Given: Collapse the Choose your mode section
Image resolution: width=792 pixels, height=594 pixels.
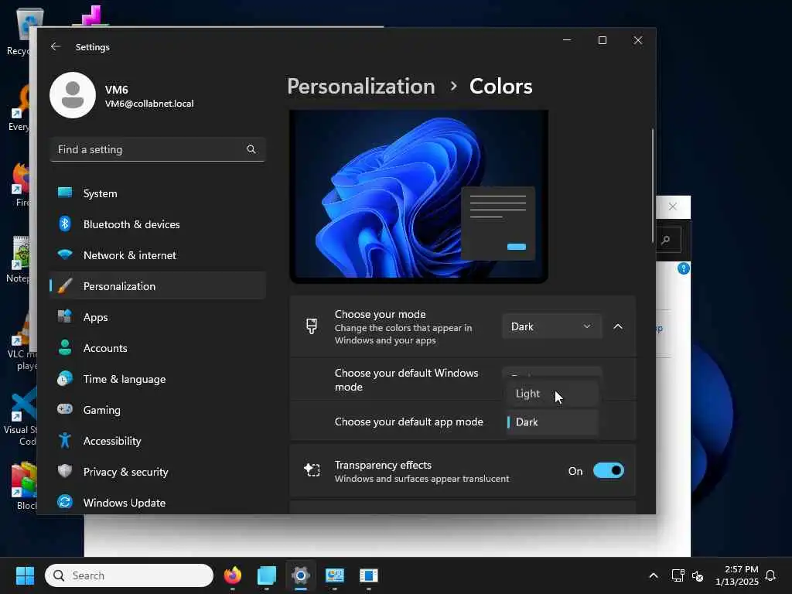Looking at the screenshot, I should pos(618,327).
